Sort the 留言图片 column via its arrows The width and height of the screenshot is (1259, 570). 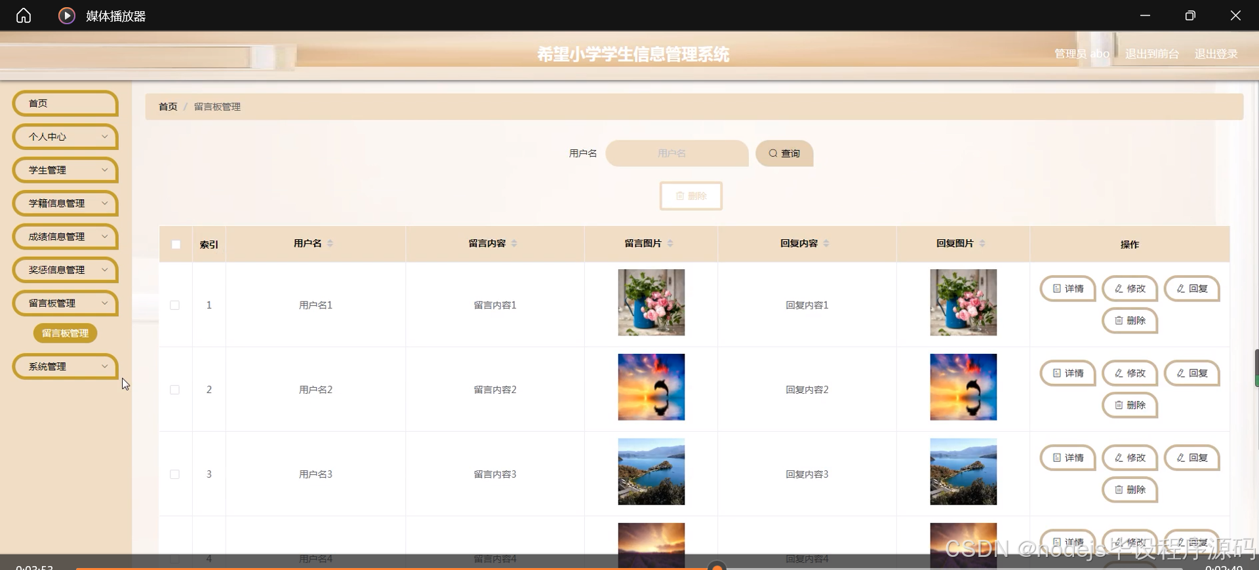coord(670,243)
